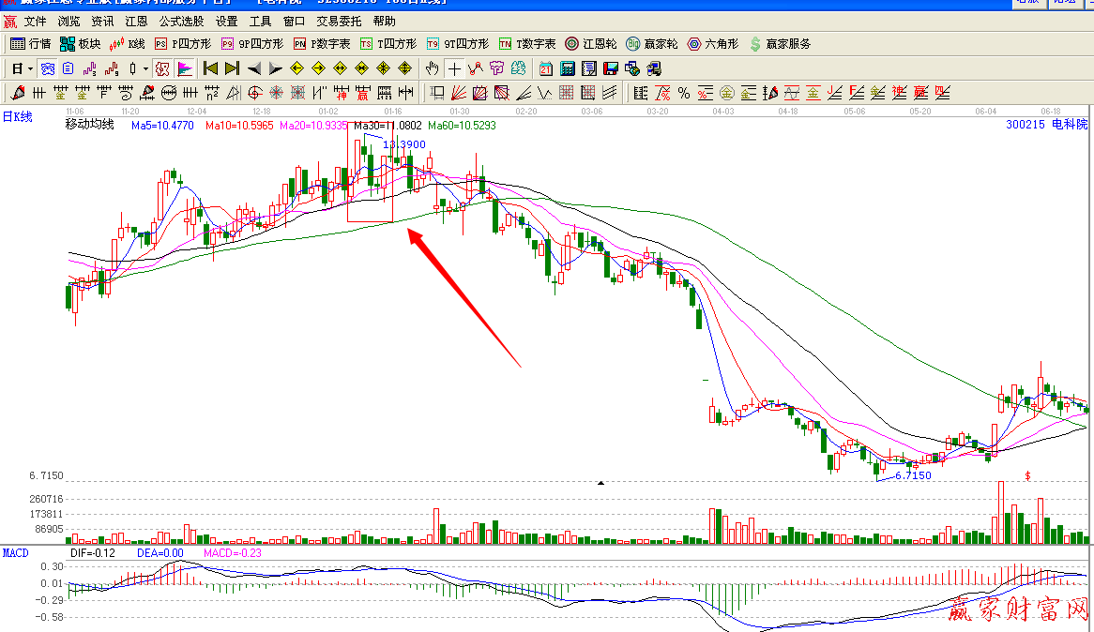Click the 六角形 hexagon chart icon
Viewport: 1094px width, 632px height.
713,44
